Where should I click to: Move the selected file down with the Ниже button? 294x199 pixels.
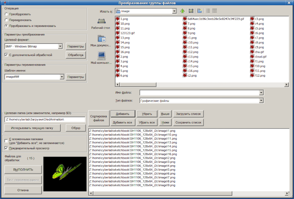(165, 122)
